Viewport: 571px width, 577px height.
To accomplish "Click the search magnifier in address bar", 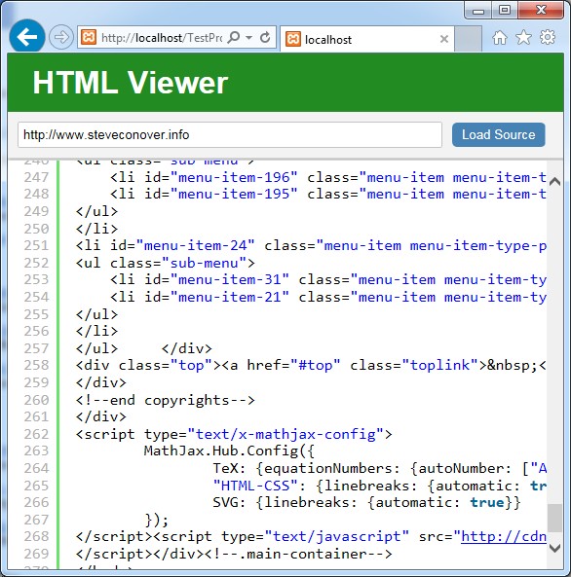I will pos(234,37).
